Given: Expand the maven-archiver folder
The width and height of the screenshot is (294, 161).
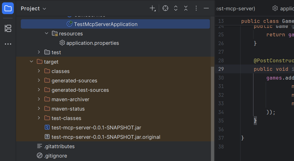Looking at the screenshot, I should click(x=39, y=99).
